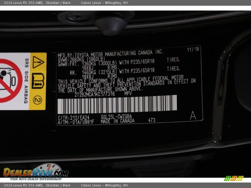Click the VIN barcode on the label
This screenshot has height=188, width=251.
[x=117, y=104]
